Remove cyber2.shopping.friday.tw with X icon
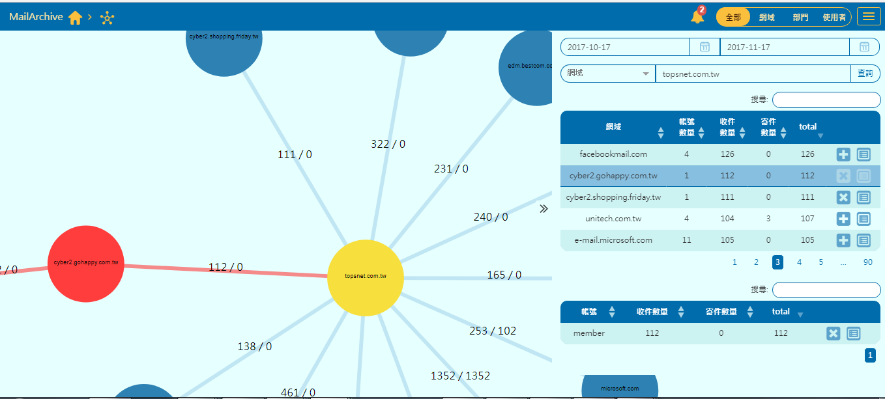Image resolution: width=885 pixels, height=399 pixels. [x=843, y=197]
